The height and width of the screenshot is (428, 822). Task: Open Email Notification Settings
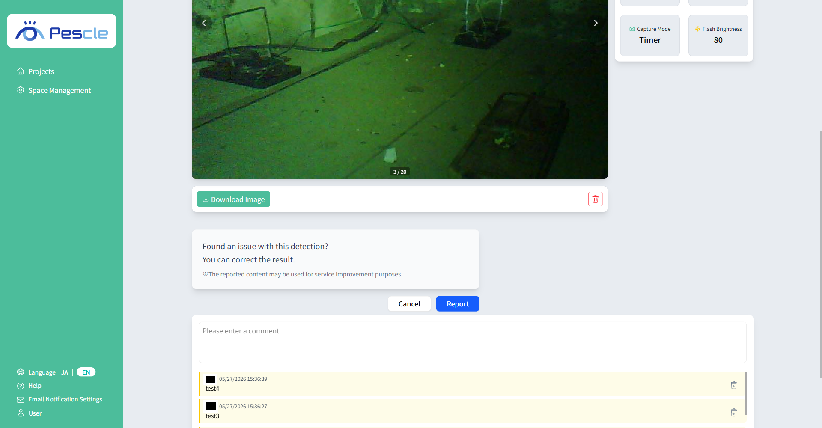click(60, 399)
